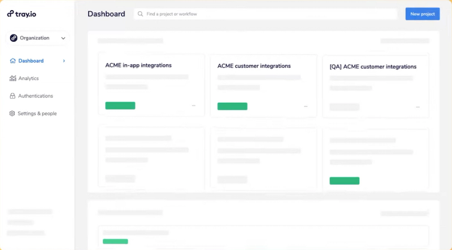
Task: Open Settings & people
Action: (37, 113)
